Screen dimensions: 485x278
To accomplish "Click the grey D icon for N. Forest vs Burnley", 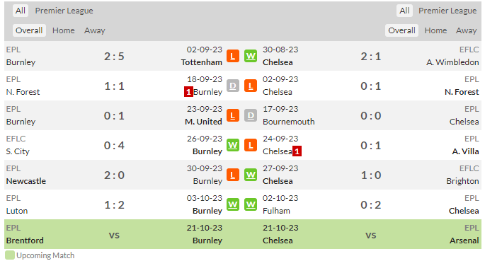I will [x=233, y=86].
